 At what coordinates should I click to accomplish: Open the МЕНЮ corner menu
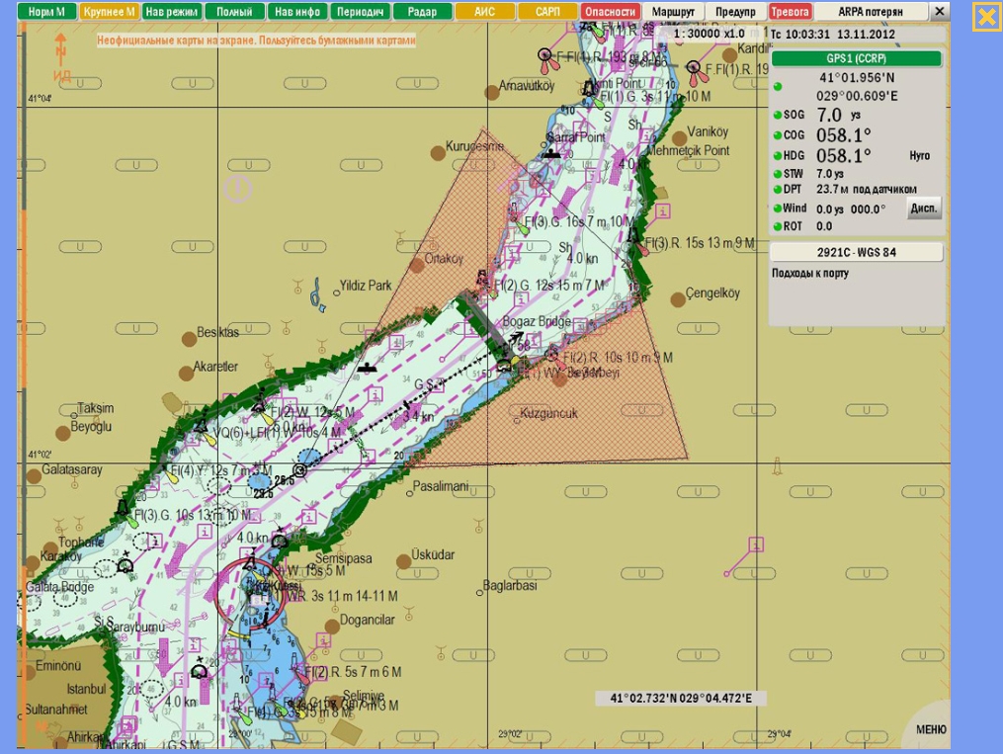pyautogui.click(x=931, y=729)
